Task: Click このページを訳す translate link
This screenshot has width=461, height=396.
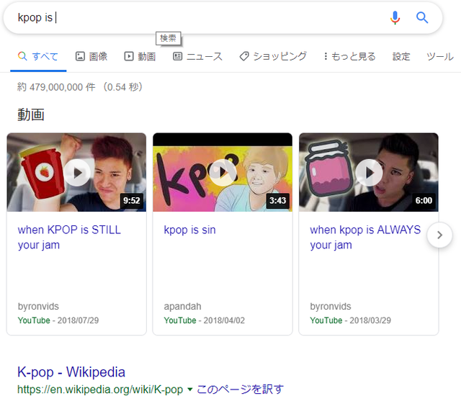Action: tap(240, 390)
